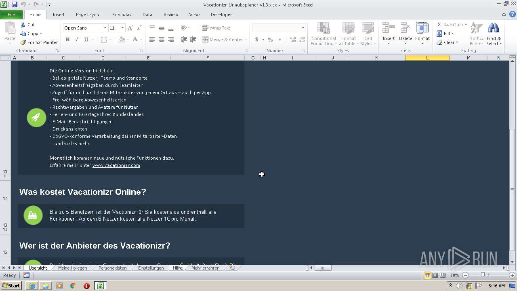Open the number format dropdown

[303, 28]
